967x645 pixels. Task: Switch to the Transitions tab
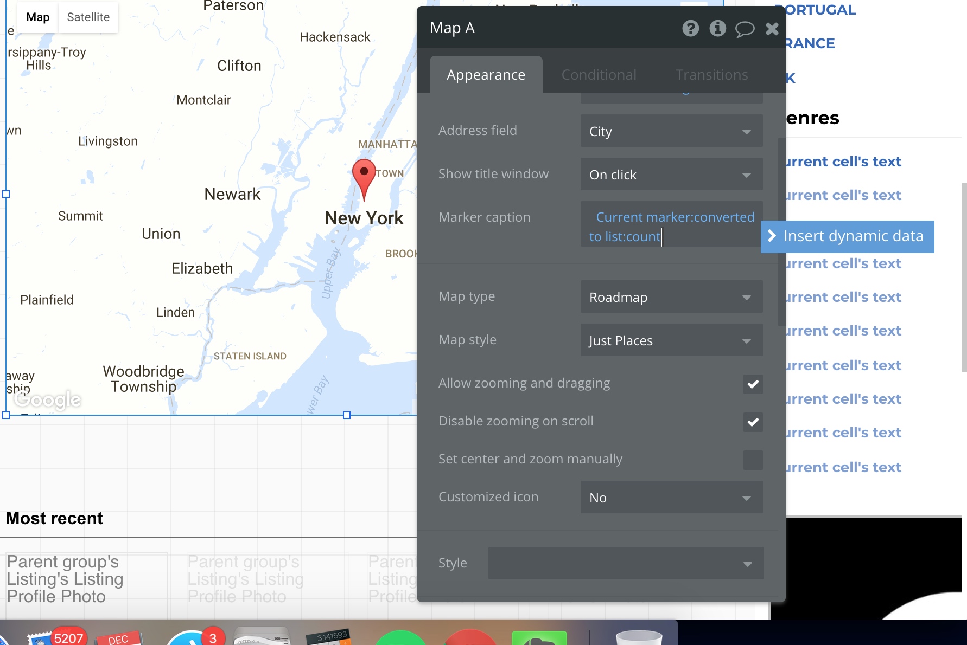coord(711,75)
